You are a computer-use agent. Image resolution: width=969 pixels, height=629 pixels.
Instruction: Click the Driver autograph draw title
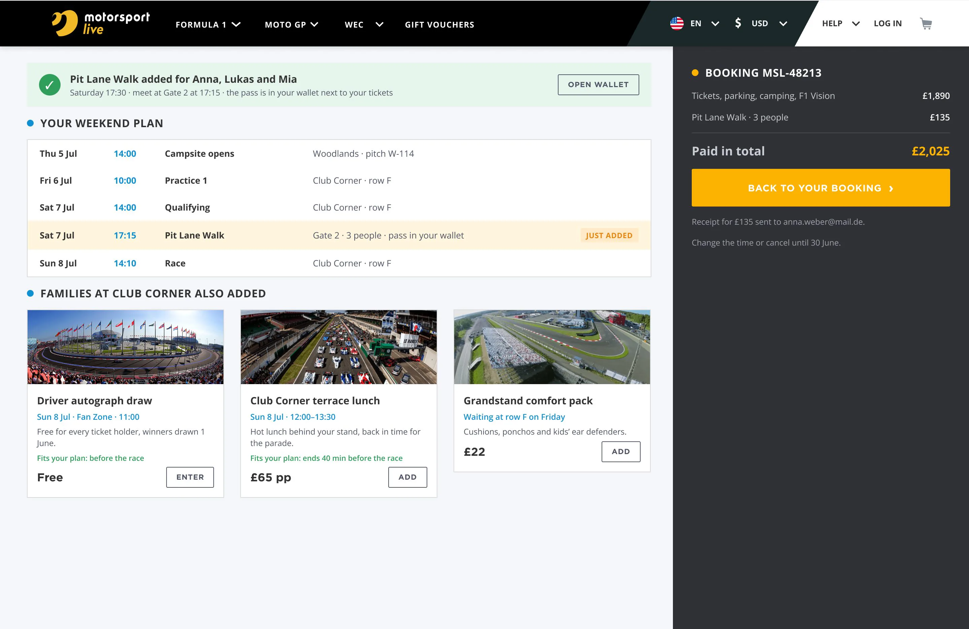coord(95,401)
